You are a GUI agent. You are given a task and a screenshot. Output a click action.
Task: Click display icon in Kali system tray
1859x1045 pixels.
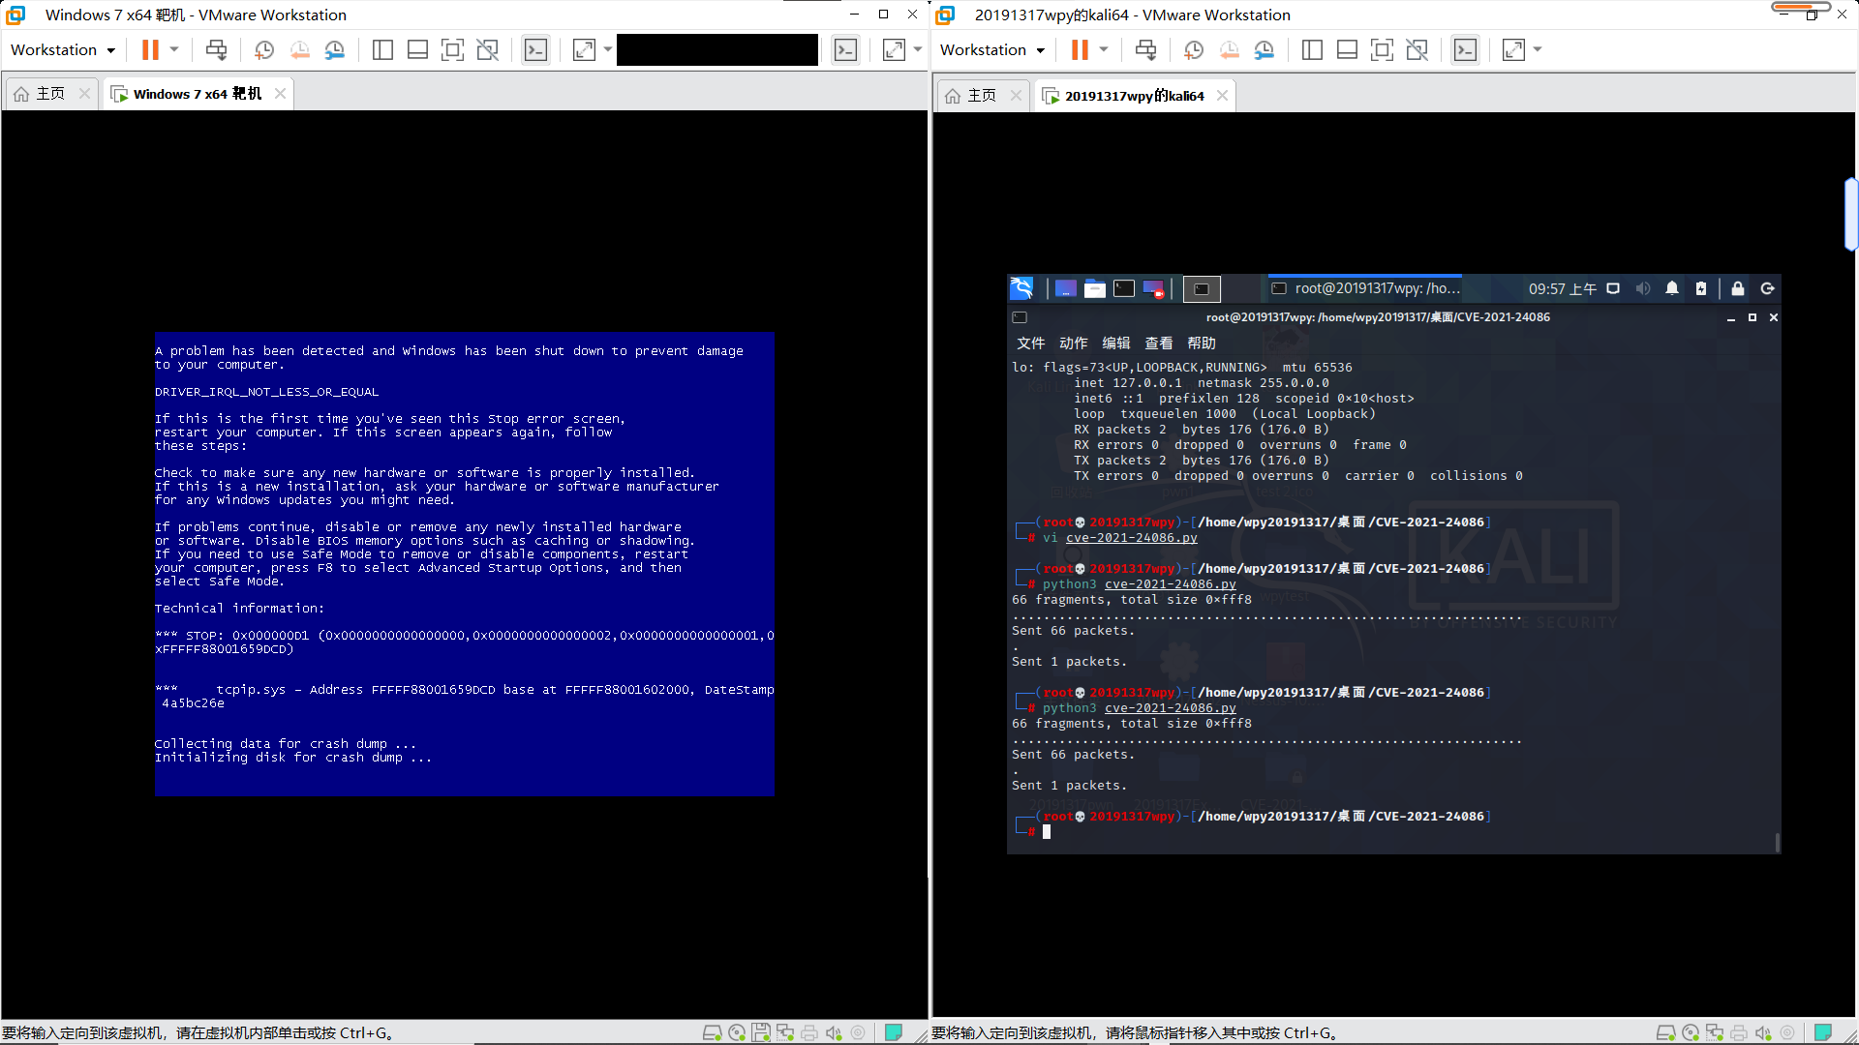tap(1613, 288)
